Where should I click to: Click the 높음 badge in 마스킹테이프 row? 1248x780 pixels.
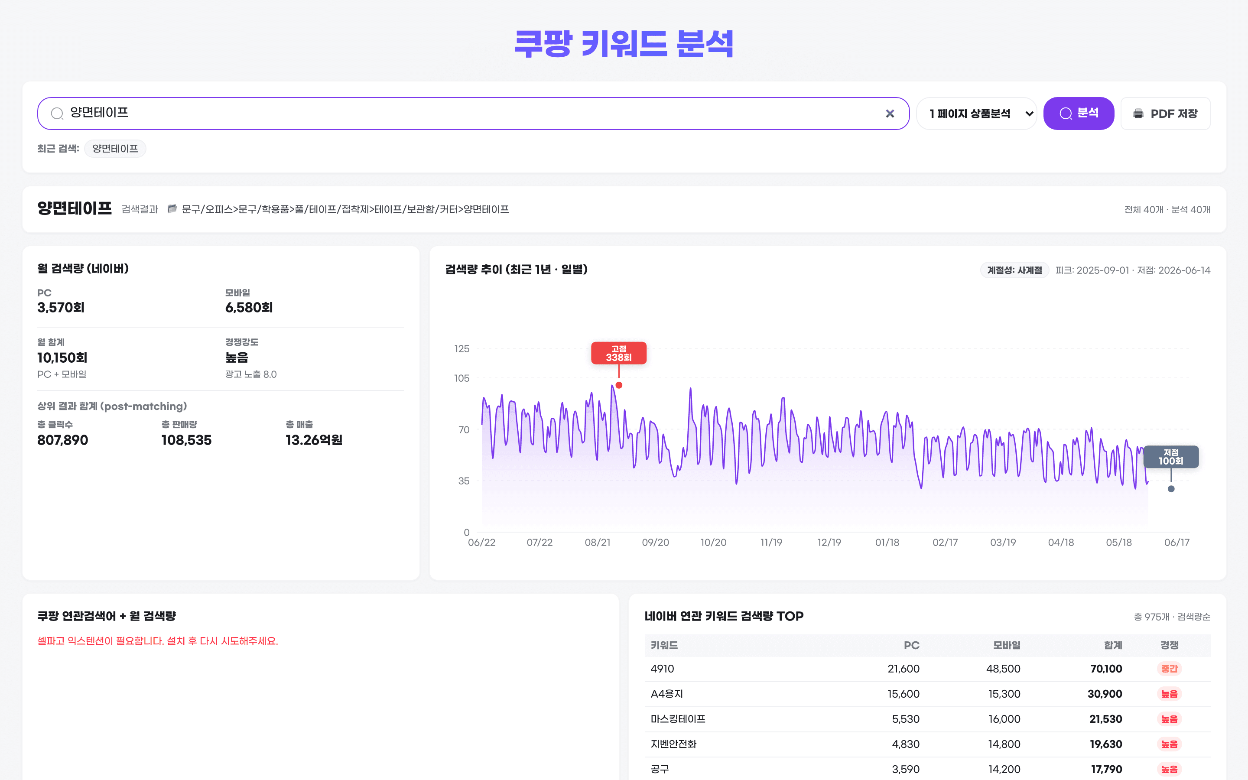(1169, 719)
